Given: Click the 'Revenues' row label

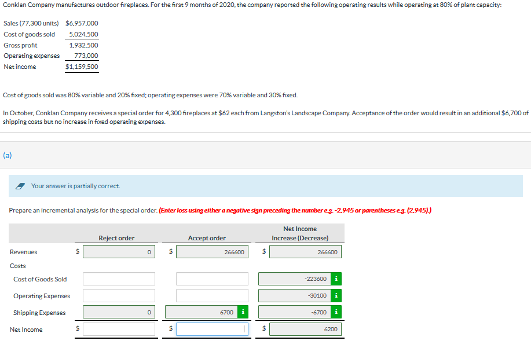Looking at the screenshot, I should (x=23, y=252).
